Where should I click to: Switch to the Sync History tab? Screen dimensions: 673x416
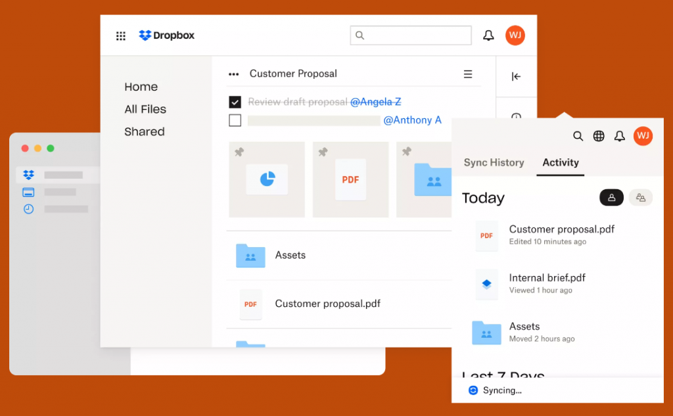tap(494, 162)
